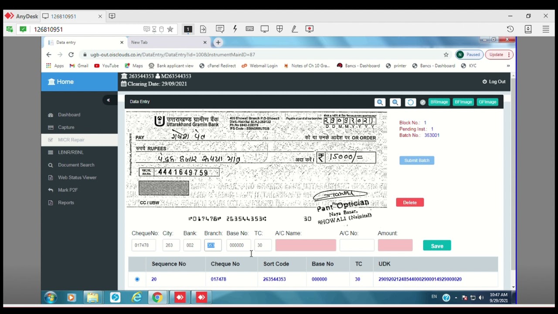Open Webmail Login bookmark

[x=259, y=66]
